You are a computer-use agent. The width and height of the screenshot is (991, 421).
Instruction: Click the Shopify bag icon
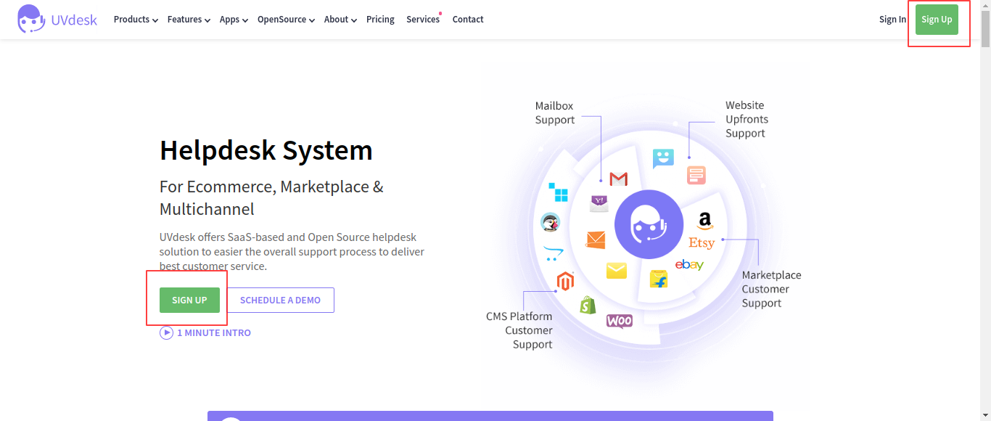[x=588, y=305]
